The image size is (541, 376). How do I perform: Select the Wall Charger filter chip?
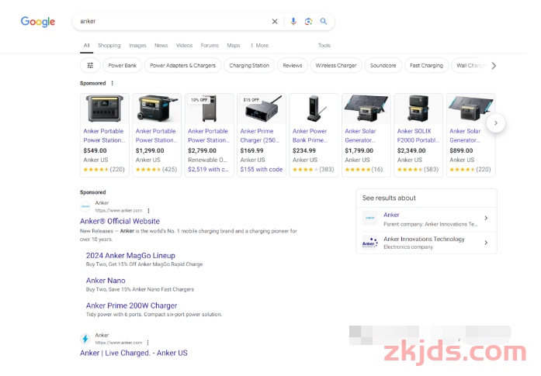click(x=472, y=65)
